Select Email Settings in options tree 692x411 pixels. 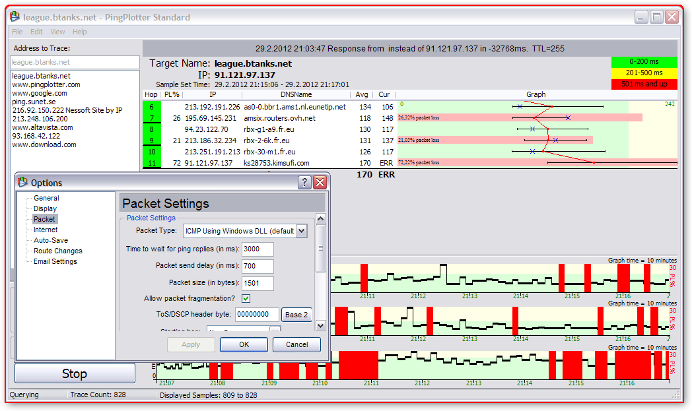click(55, 261)
